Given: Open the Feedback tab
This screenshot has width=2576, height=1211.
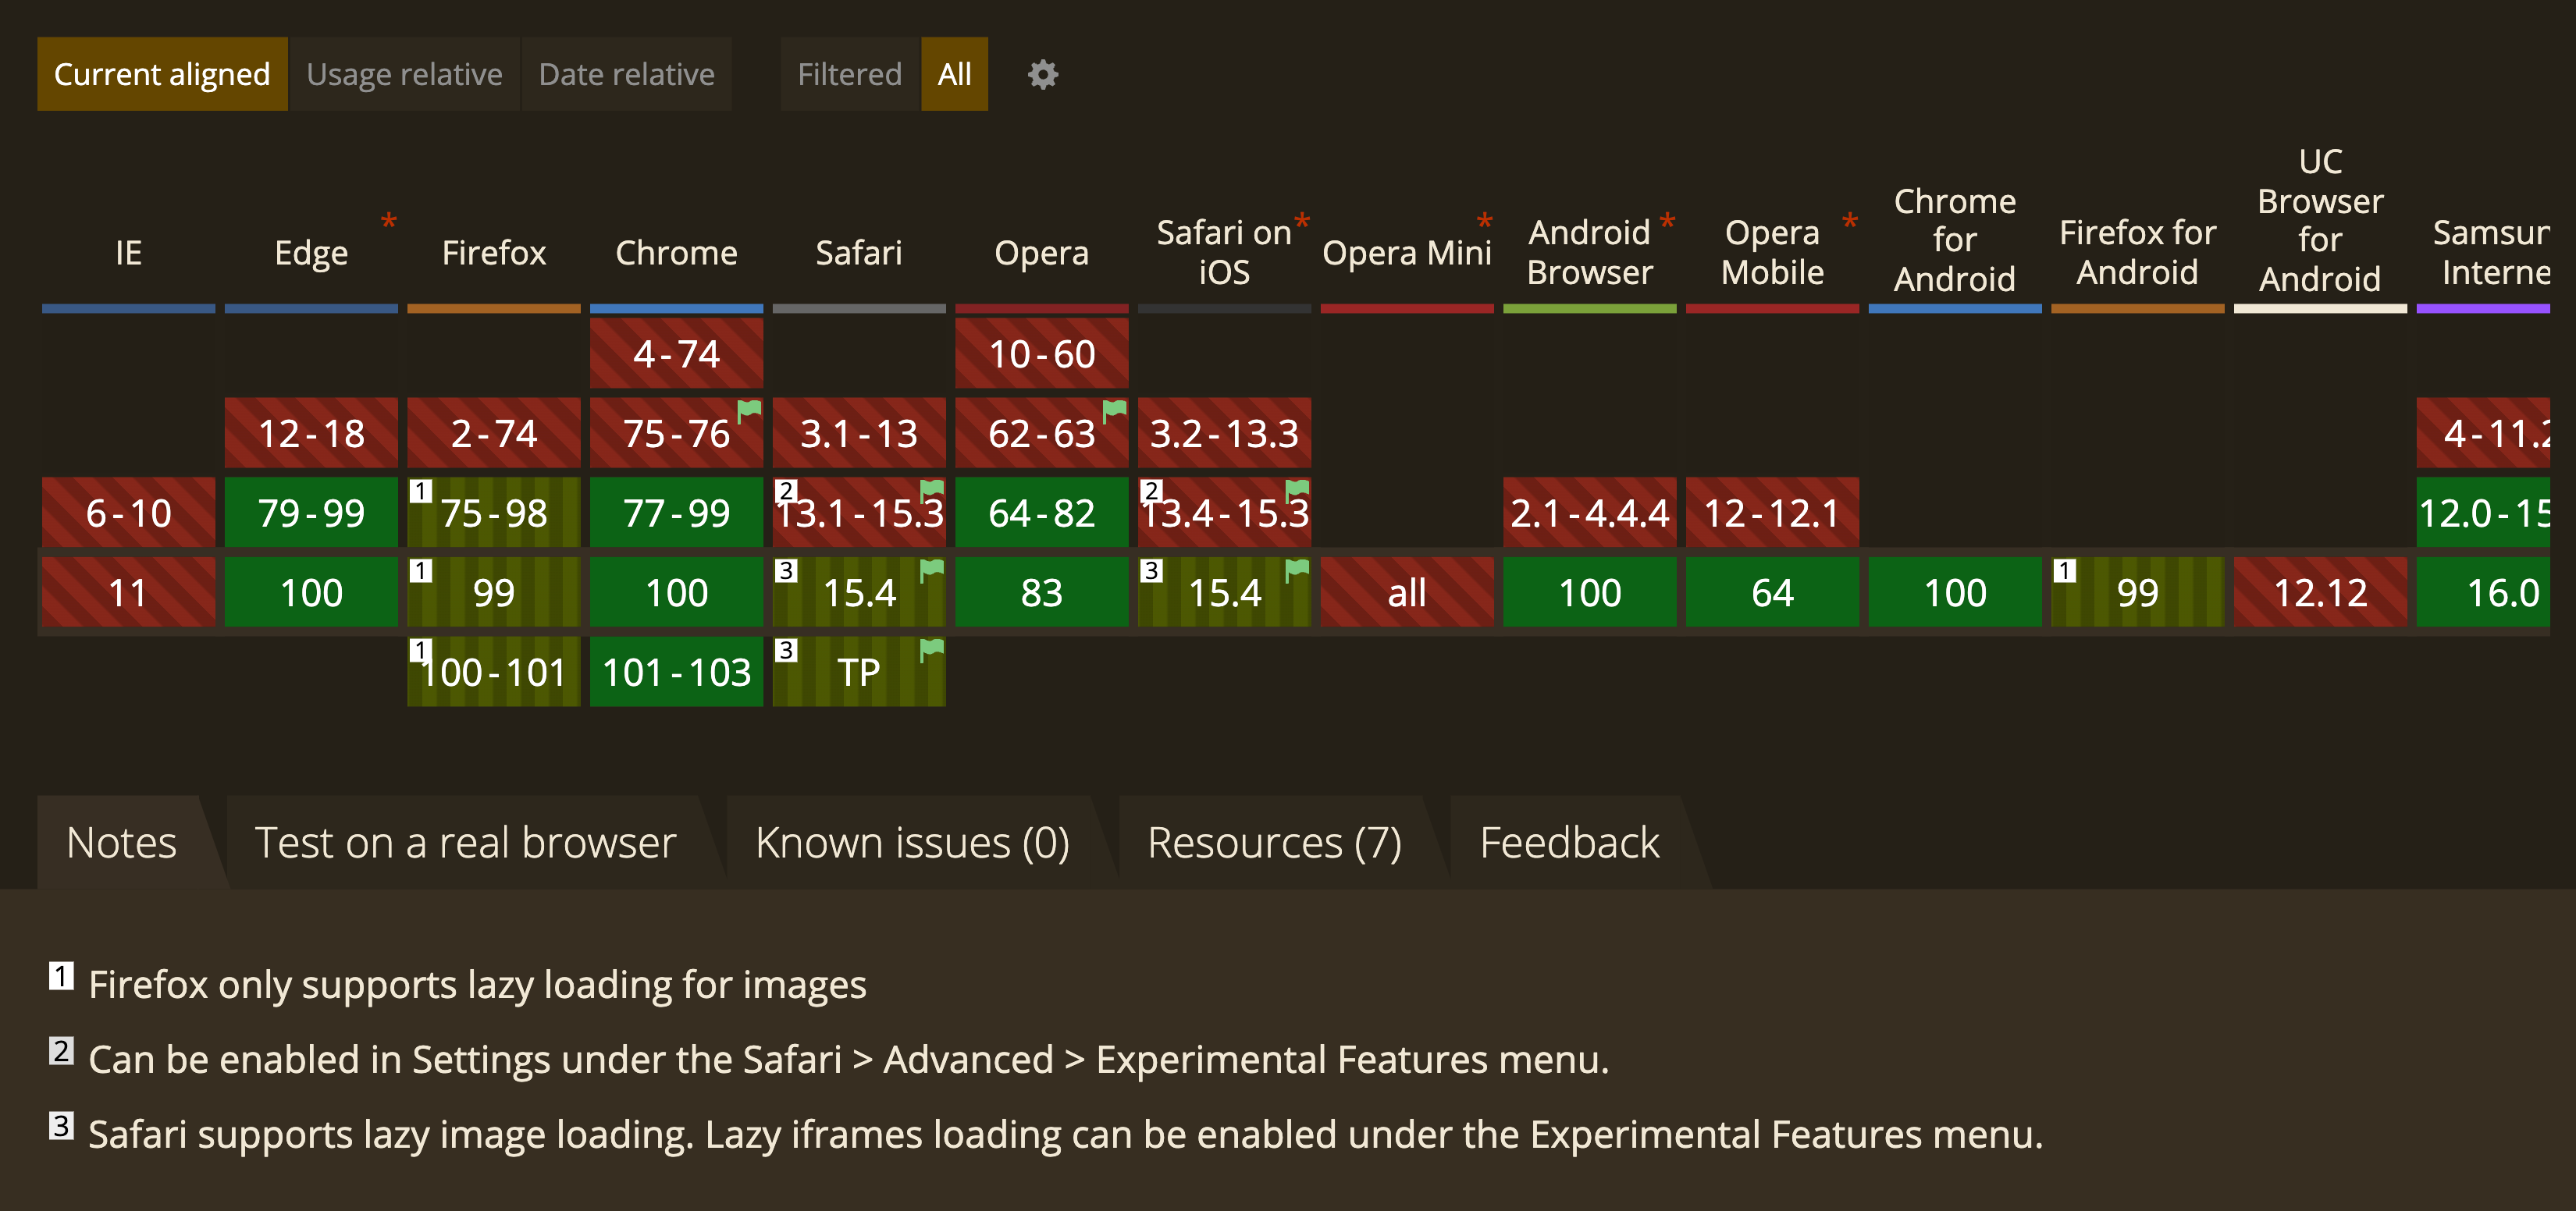Looking at the screenshot, I should click(x=1569, y=842).
